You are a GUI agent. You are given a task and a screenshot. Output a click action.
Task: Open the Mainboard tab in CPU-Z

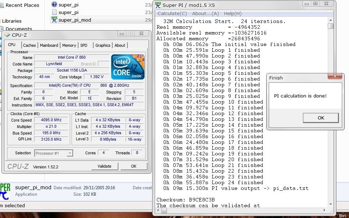coord(49,45)
